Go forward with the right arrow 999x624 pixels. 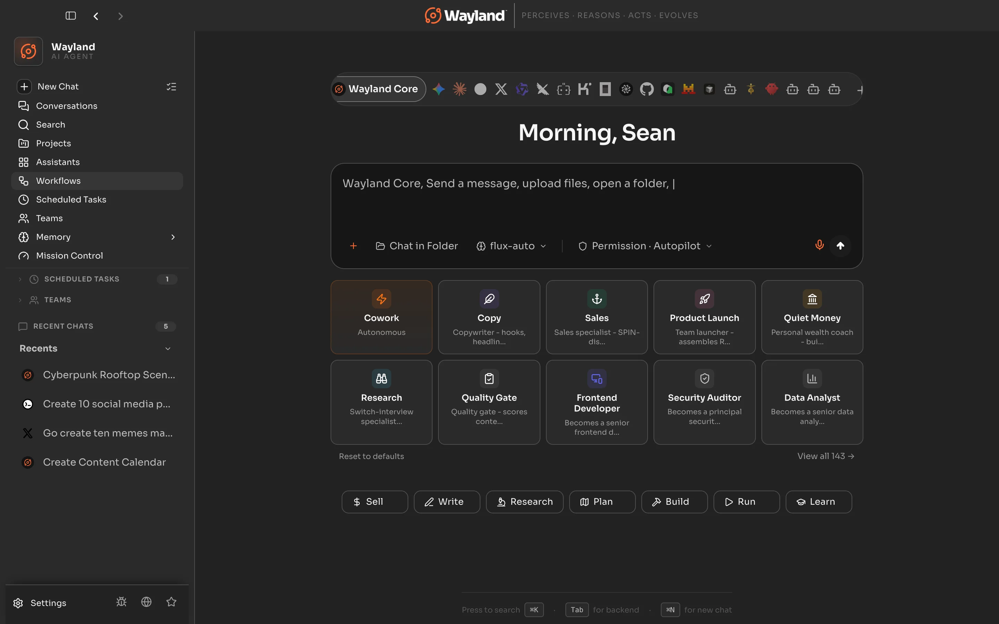tap(121, 16)
